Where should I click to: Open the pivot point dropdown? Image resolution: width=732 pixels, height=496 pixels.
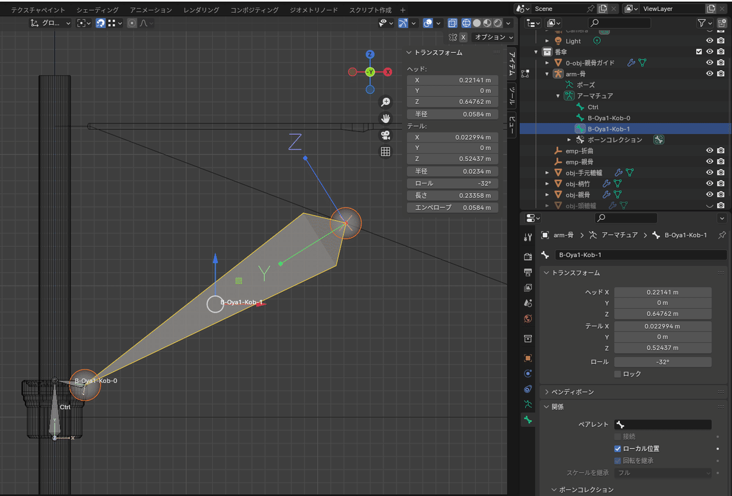84,23
